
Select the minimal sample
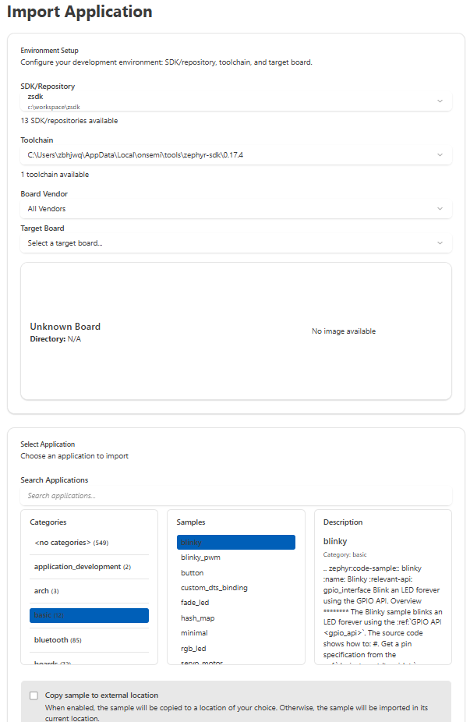(x=194, y=633)
